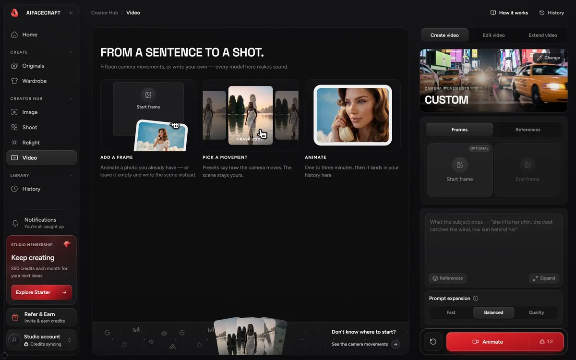Collapse the sidebar with the double-chevron icon

[x=71, y=13]
